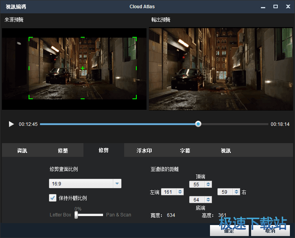
Task: Open the 視訊 tab
Action: click(226, 151)
